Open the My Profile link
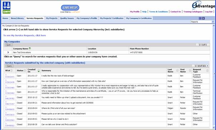216x130 pixels. point(135,12)
